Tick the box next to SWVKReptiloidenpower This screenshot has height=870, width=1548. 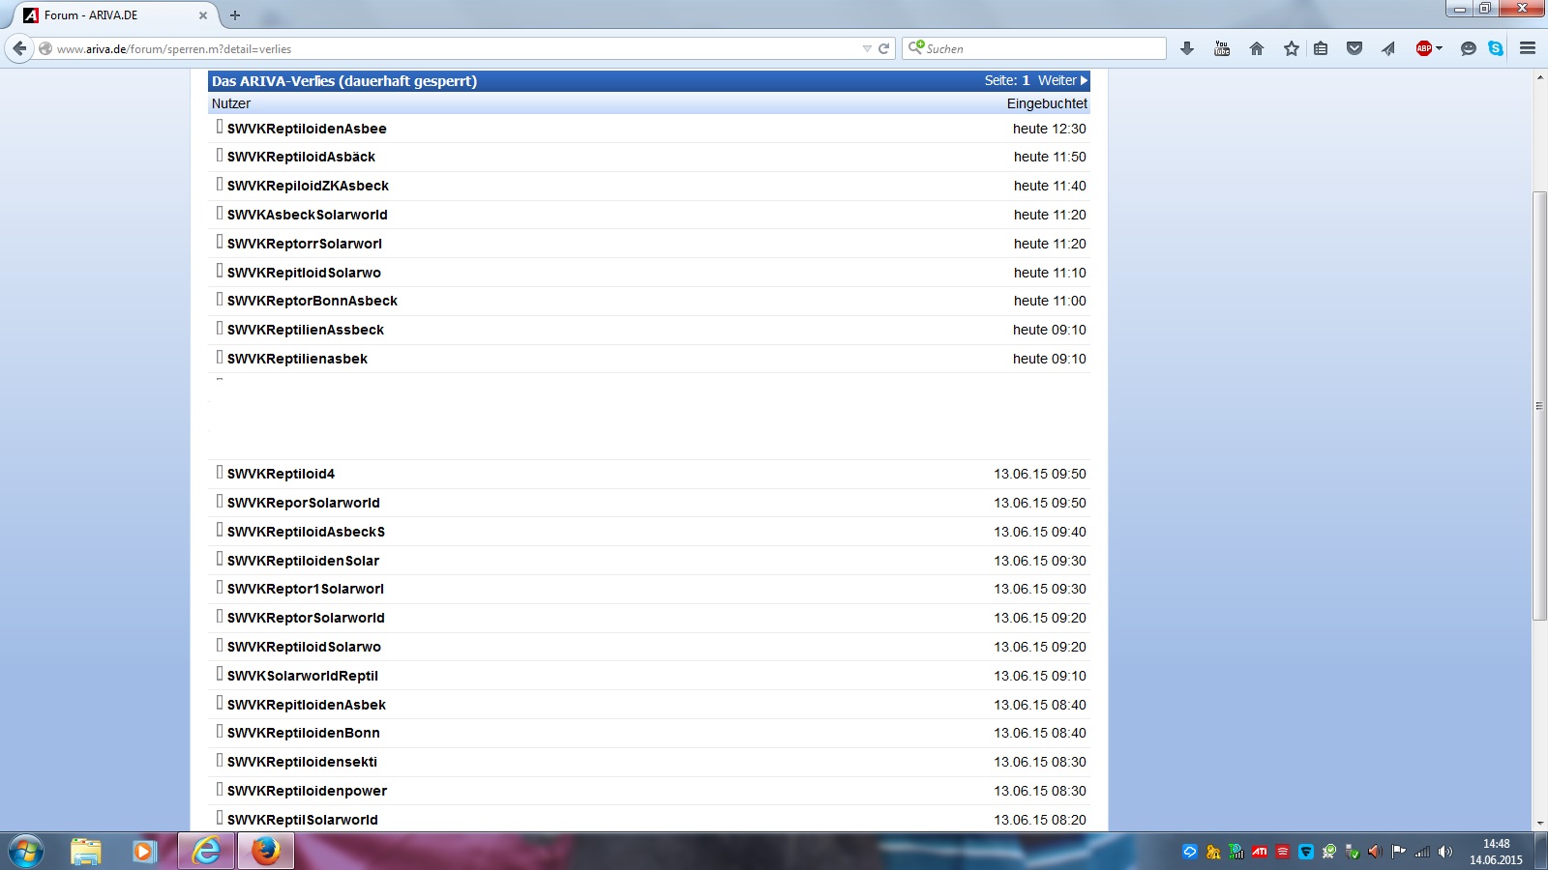point(220,789)
